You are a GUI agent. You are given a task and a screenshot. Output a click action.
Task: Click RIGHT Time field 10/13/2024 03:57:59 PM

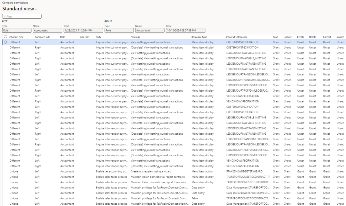coord(185,31)
